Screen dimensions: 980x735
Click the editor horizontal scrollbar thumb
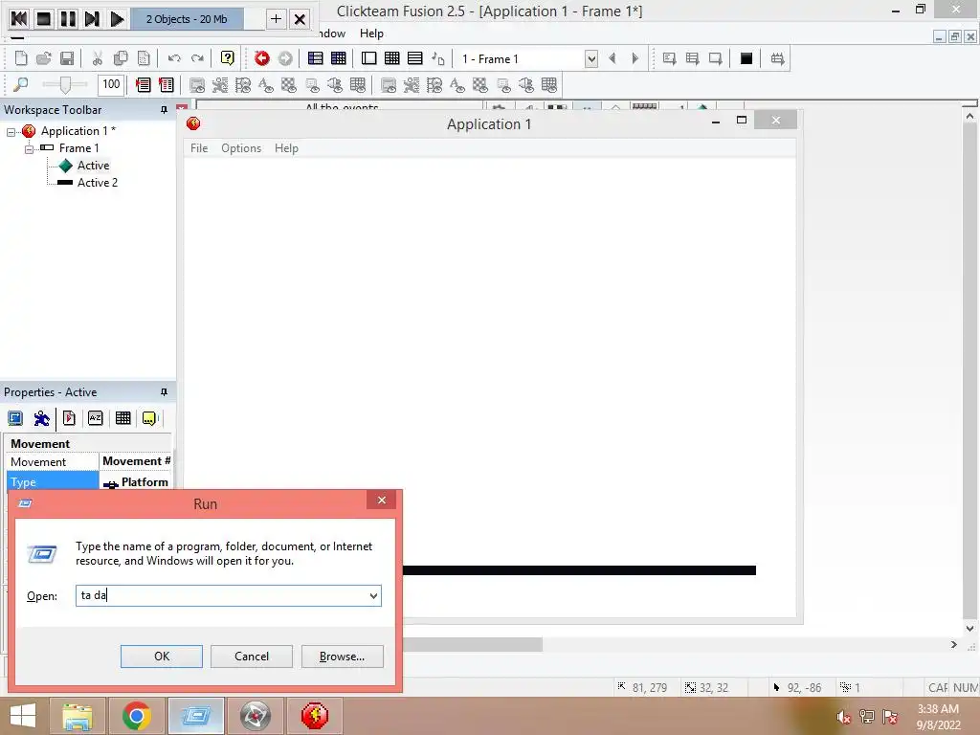tap(473, 644)
